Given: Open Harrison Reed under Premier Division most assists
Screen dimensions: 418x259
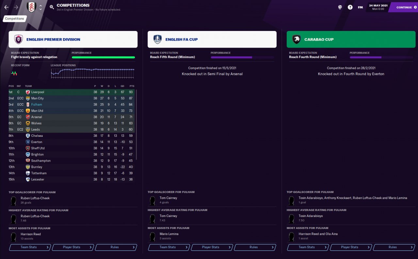Looking at the screenshot, I should [31, 234].
